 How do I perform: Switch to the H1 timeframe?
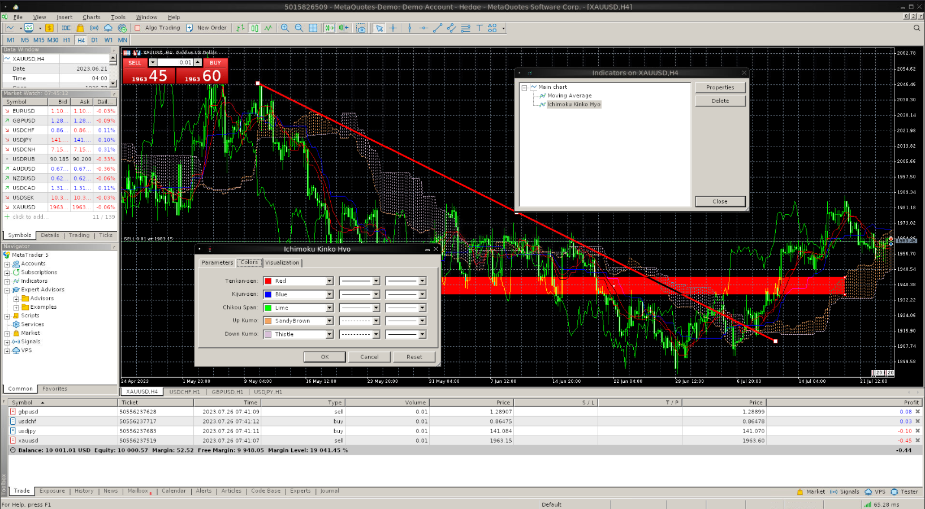pyautogui.click(x=67, y=40)
